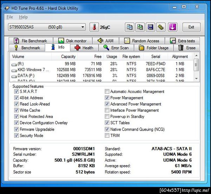Viewport: 211px width, 194px height.
Task: Toggle Host Protected Area checkbox
Action: pyautogui.click(x=16, y=117)
